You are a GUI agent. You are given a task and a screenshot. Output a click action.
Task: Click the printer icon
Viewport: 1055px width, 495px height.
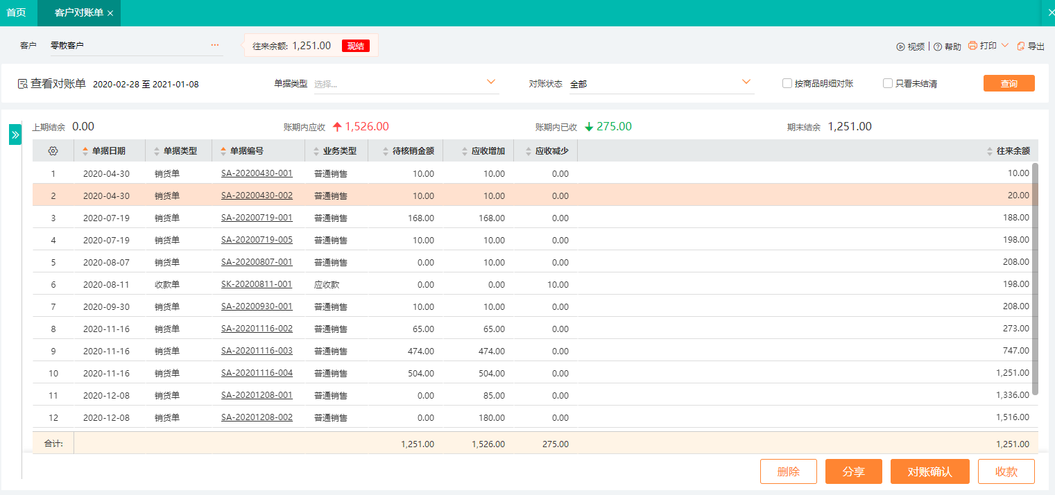click(972, 46)
